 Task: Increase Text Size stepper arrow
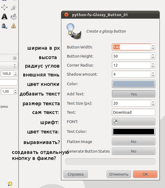(x=153, y=102)
